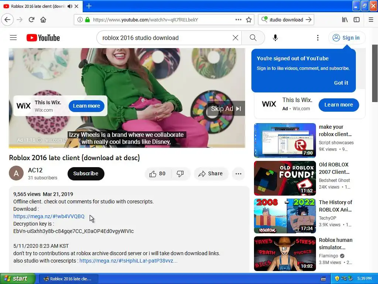Open the mega.nz #!wb4VVQBQ download link

pos(49,216)
